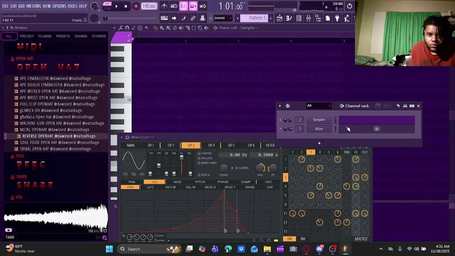Click the link/chain toolbar icon
The height and width of the screenshot is (256, 455).
tap(193, 18)
